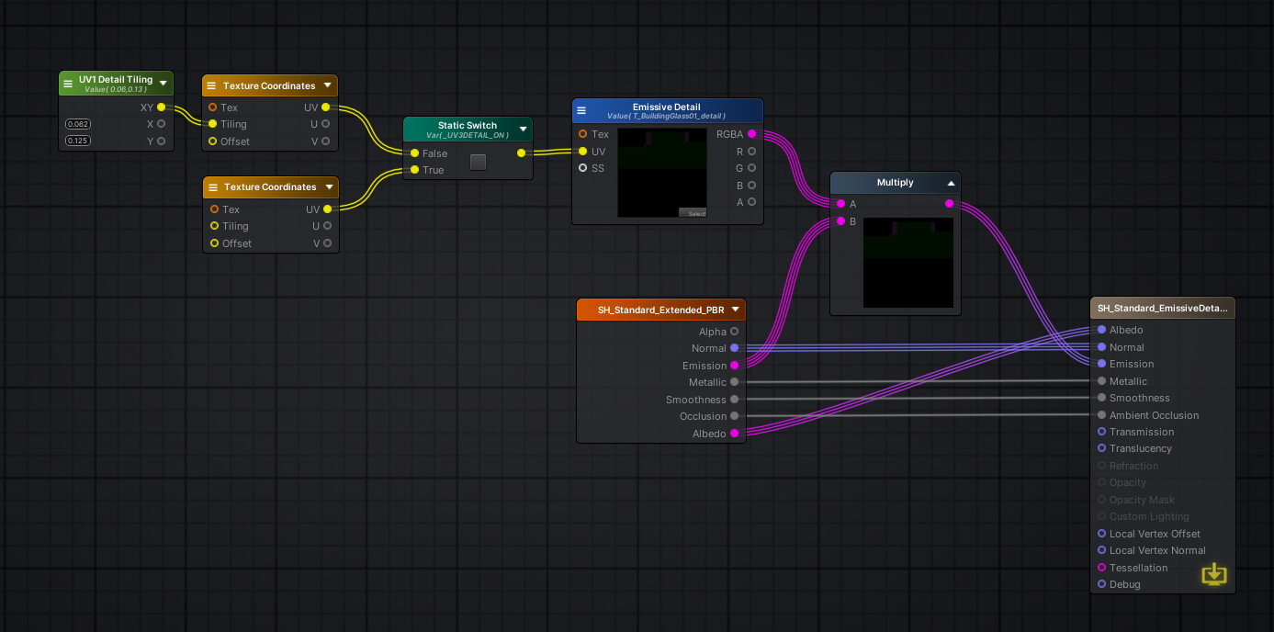Viewport: 1274px width, 632px height.
Task: Select Ambient Occlusion port on master node
Action: pos(1101,415)
